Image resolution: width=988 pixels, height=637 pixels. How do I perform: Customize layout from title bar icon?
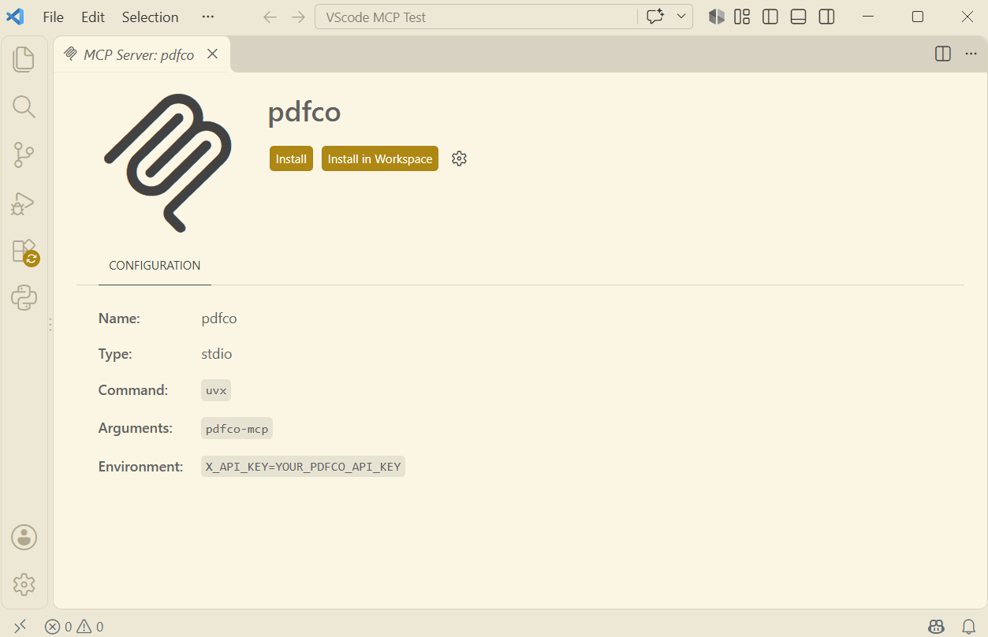coord(742,17)
